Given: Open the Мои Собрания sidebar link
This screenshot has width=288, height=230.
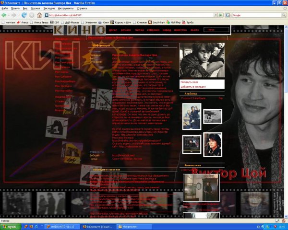Looking at the screenshot, I should coord(63,77).
